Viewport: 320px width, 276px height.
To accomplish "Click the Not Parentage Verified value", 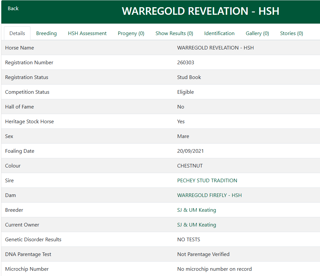I will 203,254.
